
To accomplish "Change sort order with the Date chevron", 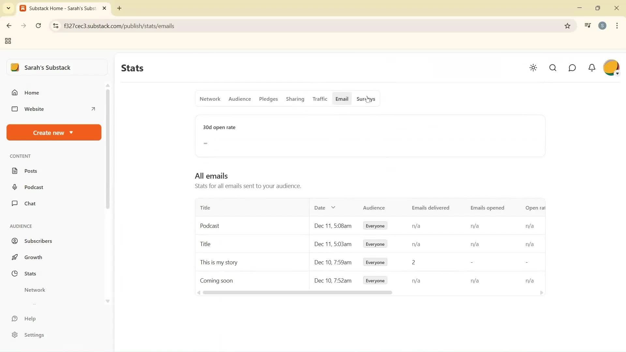I will (333, 207).
